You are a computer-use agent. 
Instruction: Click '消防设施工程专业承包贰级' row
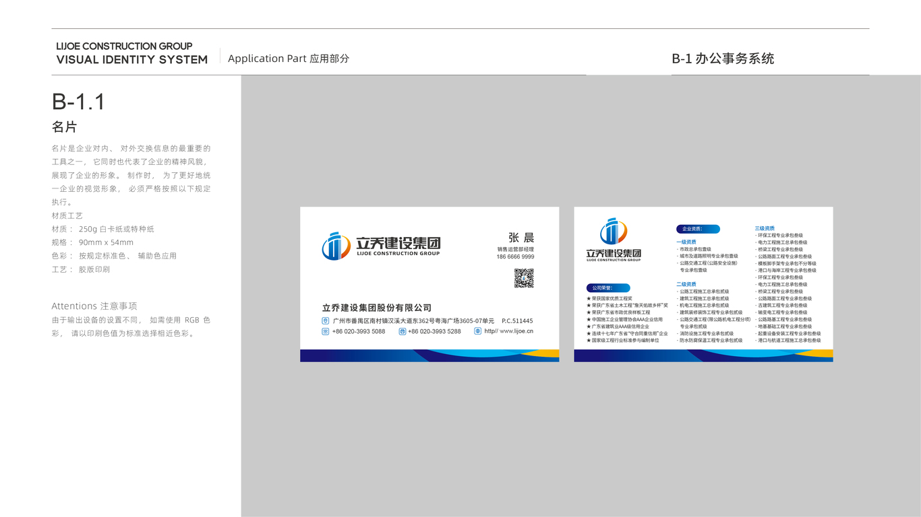(x=705, y=334)
